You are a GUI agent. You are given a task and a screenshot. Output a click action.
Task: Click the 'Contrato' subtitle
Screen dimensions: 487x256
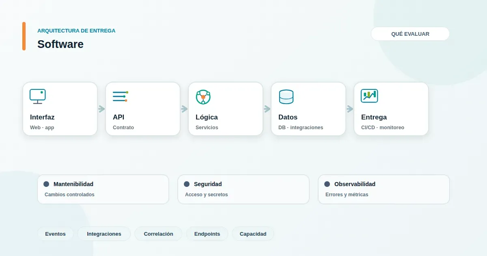coord(123,128)
